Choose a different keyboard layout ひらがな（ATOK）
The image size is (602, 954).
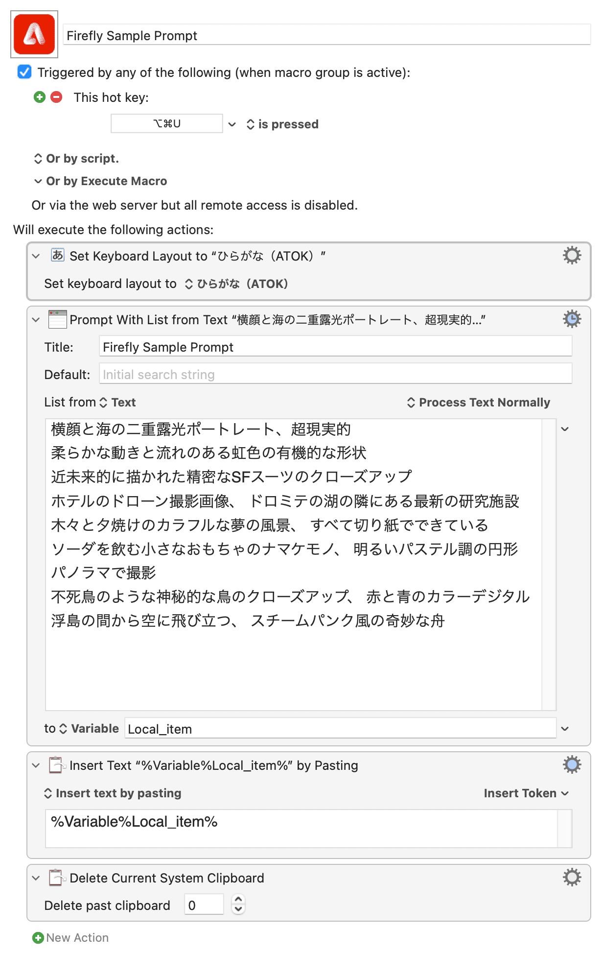[236, 284]
